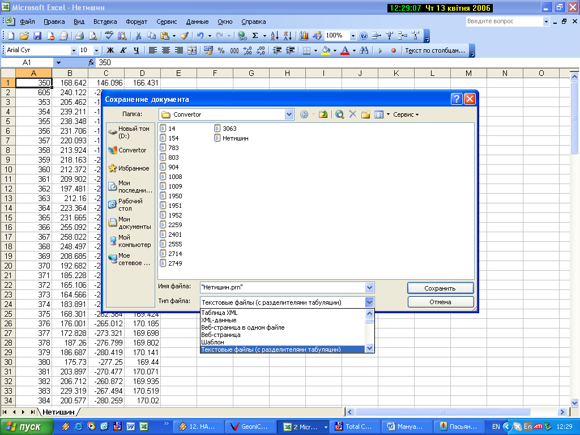
Task: Click the Chart Wizard icon
Action: (304, 36)
